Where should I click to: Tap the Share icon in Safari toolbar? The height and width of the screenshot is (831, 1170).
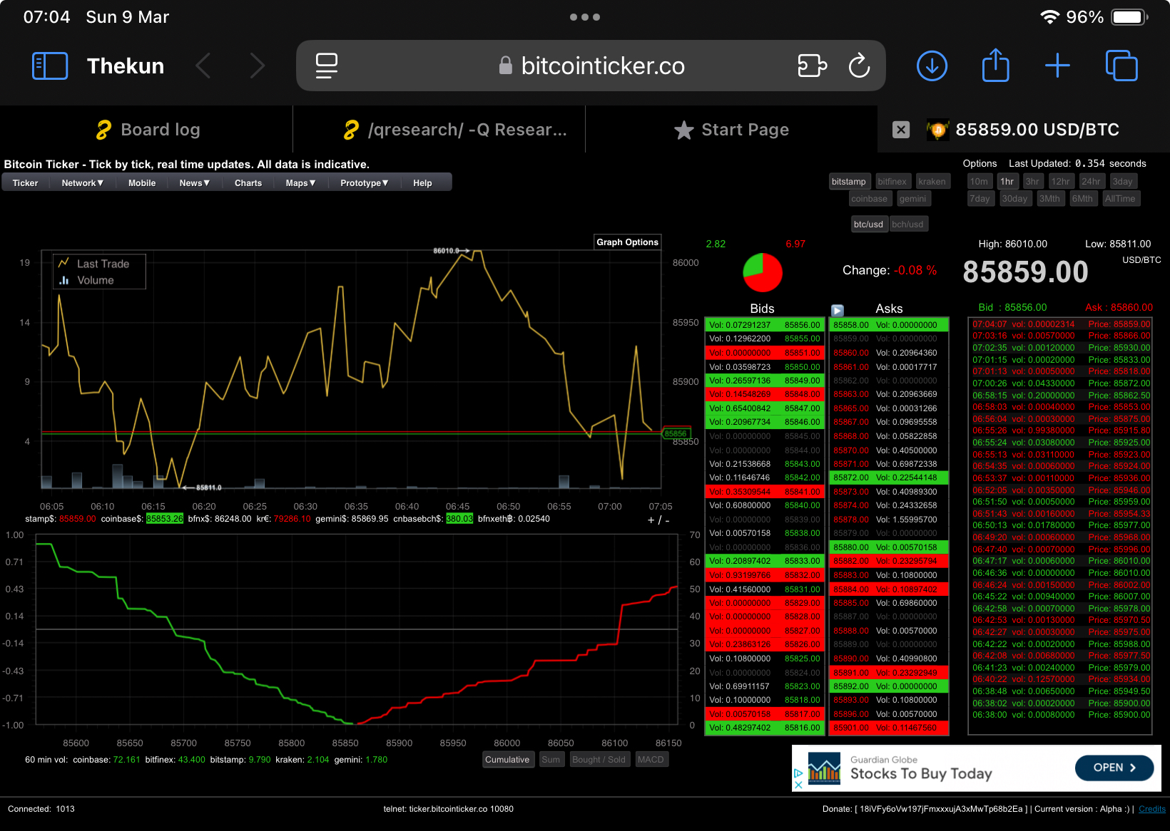coord(995,66)
